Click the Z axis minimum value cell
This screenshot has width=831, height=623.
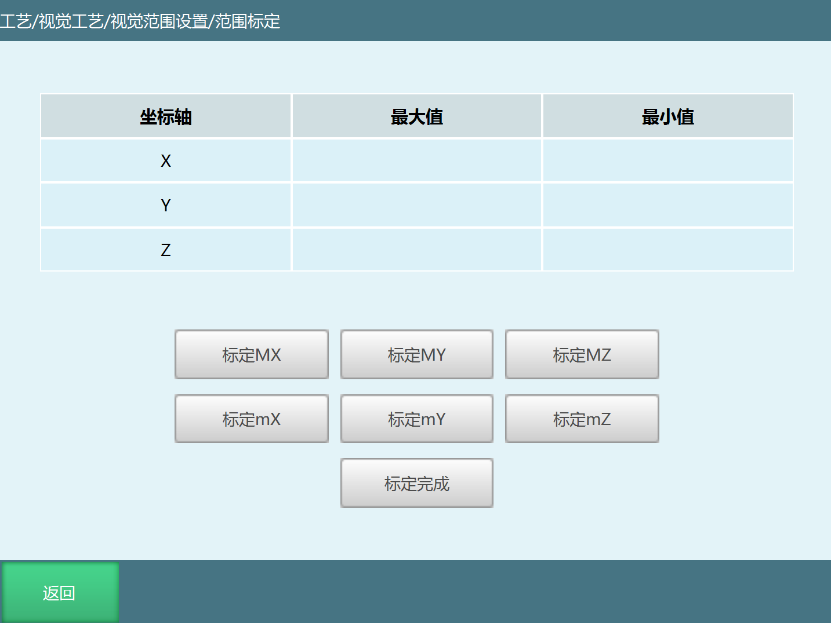667,250
